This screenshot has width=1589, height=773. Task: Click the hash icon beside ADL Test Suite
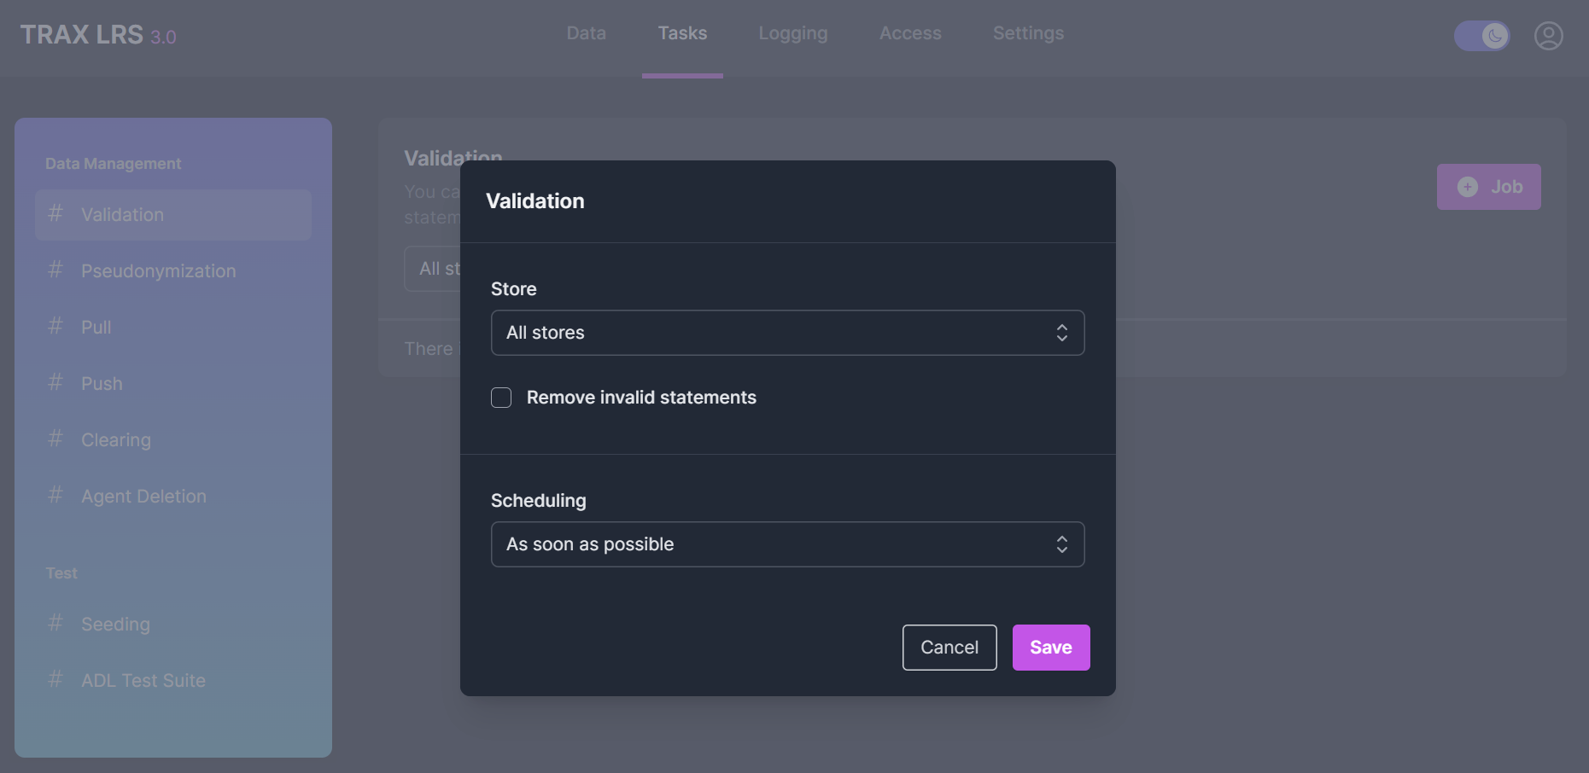[x=55, y=680]
